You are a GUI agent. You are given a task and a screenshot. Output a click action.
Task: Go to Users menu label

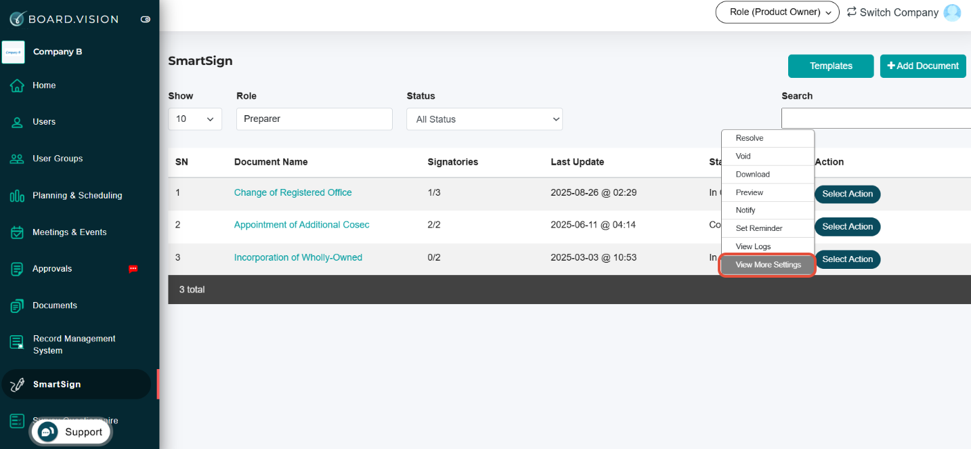point(44,122)
